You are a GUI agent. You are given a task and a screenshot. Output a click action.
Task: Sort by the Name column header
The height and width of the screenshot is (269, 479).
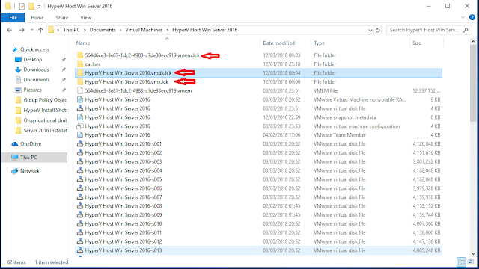(83, 43)
